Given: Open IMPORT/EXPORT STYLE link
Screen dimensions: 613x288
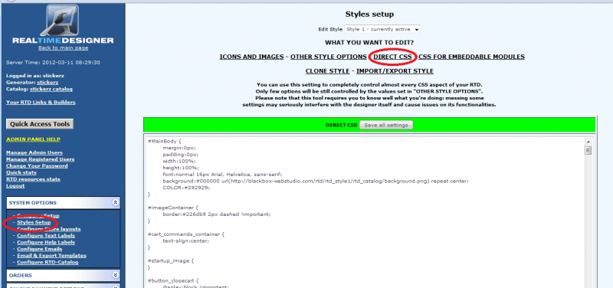Looking at the screenshot, I should pos(395,71).
